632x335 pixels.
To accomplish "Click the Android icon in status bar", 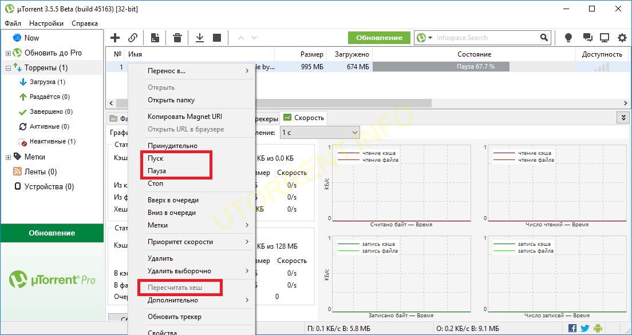I will [x=598, y=328].
